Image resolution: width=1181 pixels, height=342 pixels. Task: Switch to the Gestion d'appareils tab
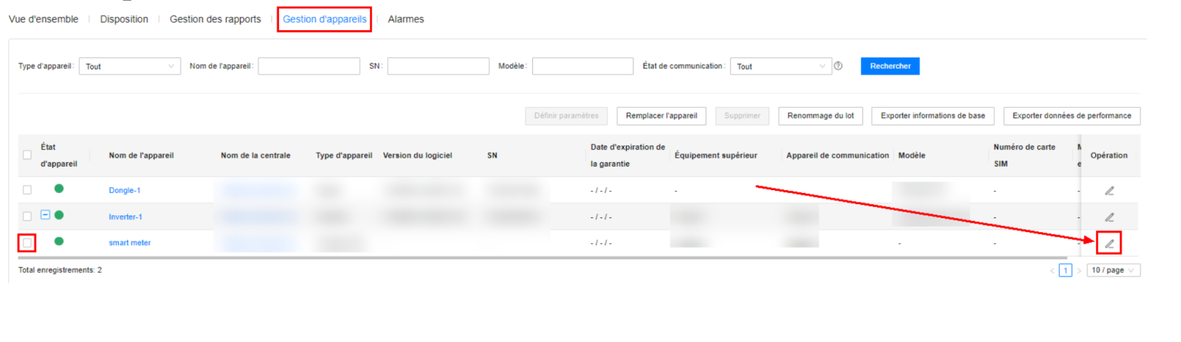point(324,19)
